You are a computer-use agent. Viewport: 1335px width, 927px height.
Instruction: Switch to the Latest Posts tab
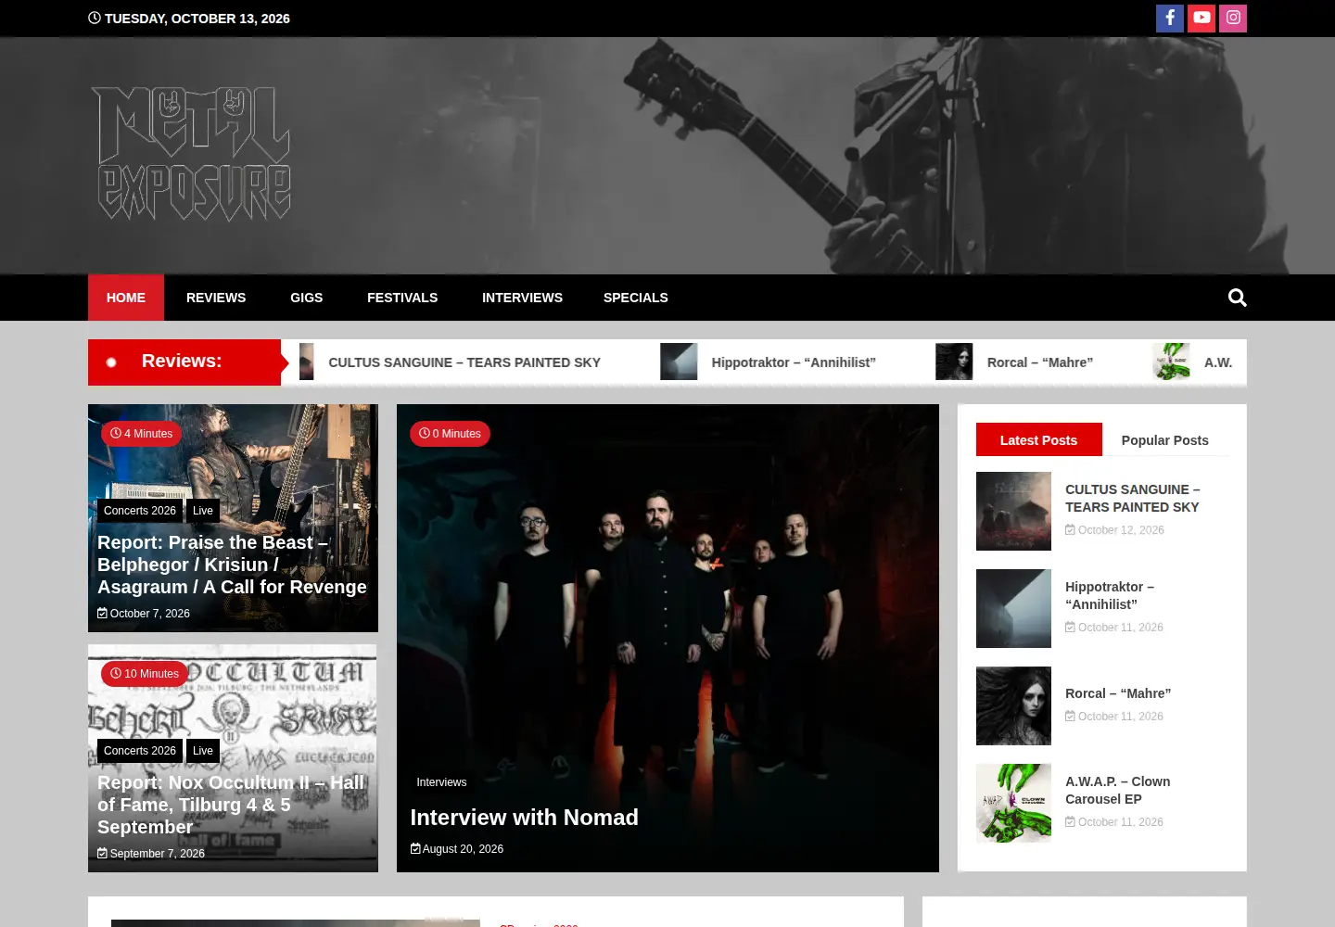point(1039,439)
